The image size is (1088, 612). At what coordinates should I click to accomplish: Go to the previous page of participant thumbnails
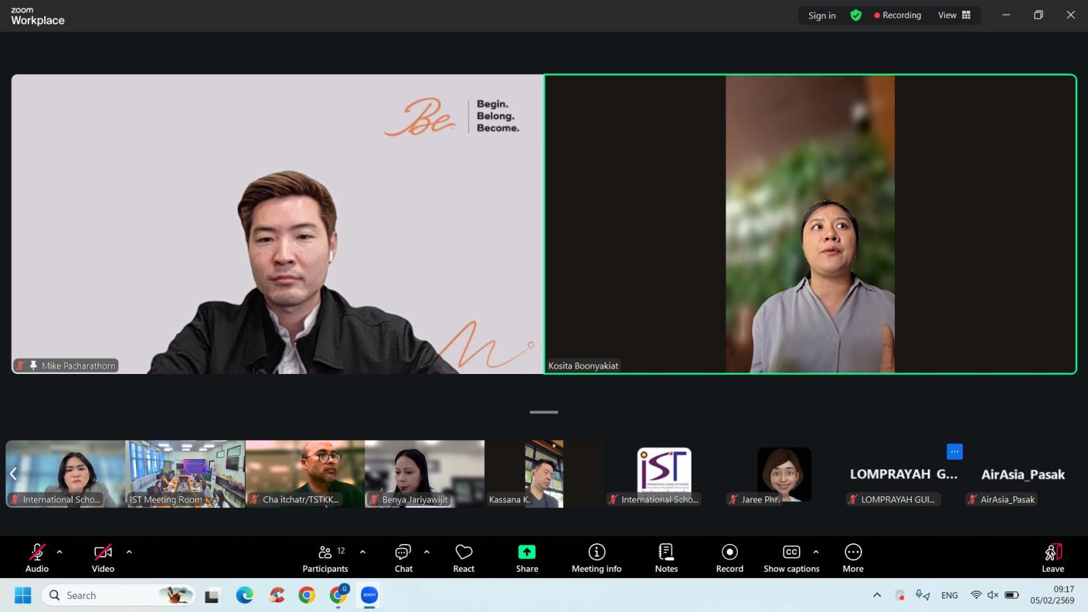pyautogui.click(x=13, y=474)
